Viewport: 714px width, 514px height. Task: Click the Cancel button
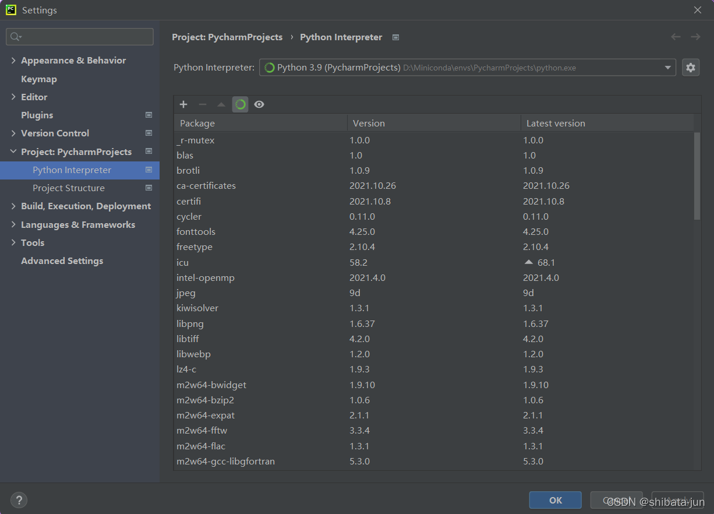[616, 499]
